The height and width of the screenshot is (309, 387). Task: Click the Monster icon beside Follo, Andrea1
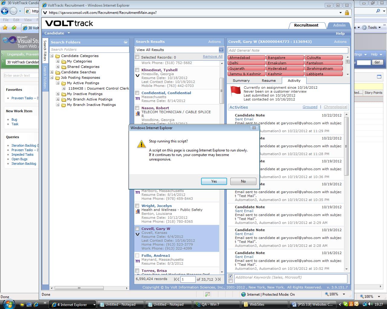(x=138, y=261)
